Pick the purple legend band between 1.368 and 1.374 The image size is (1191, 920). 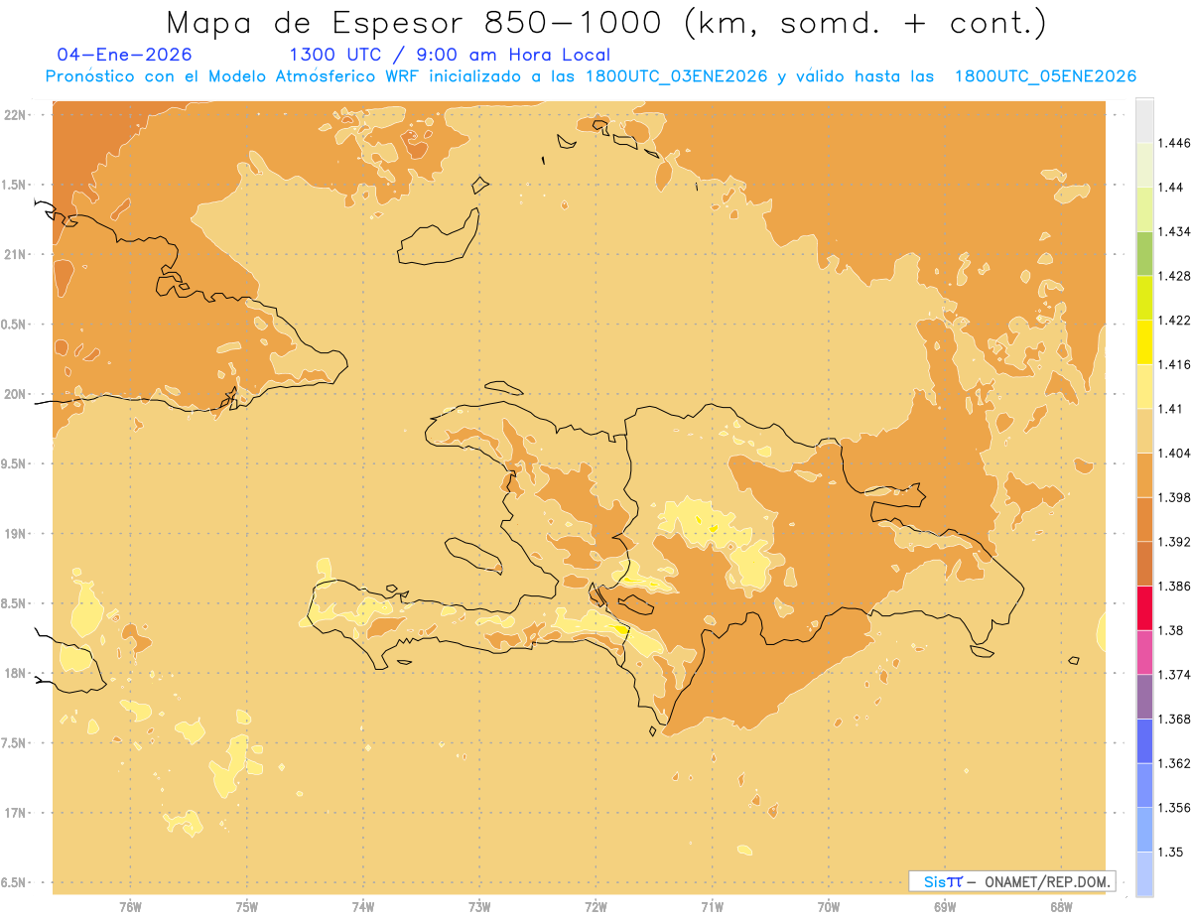click(x=1144, y=697)
